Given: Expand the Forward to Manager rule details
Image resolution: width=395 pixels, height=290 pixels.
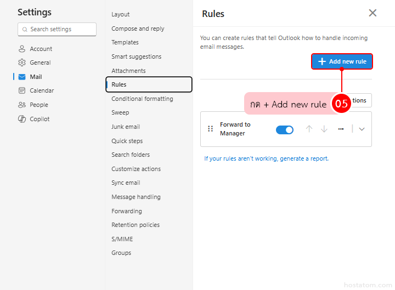Looking at the screenshot, I should point(362,129).
